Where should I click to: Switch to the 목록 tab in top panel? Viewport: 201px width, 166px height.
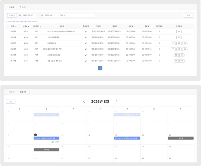pyautogui.click(x=11, y=7)
